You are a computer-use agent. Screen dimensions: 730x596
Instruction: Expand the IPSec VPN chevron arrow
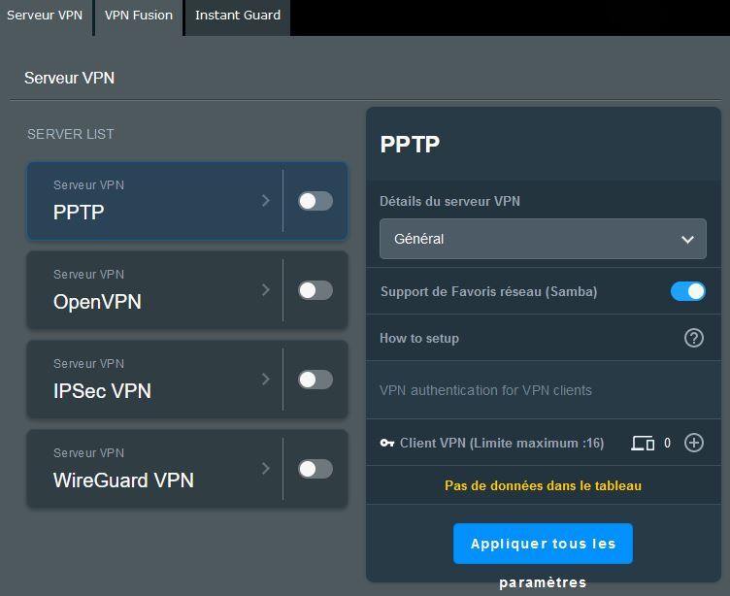click(x=266, y=380)
